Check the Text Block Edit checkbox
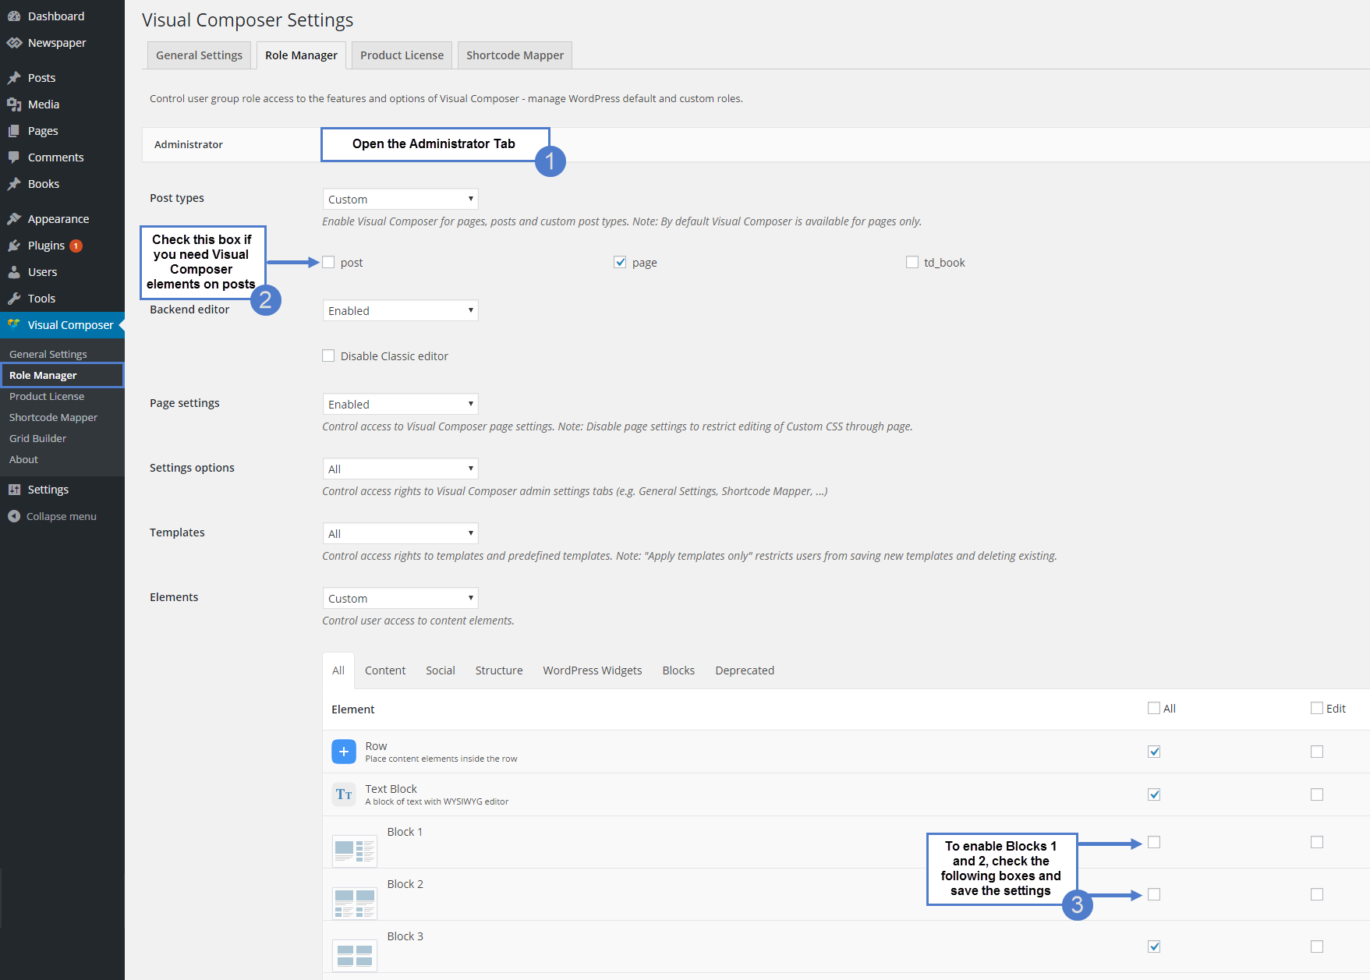The height and width of the screenshot is (980, 1370). 1317,794
